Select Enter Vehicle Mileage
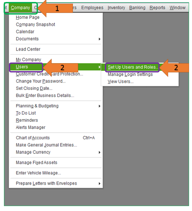The width and height of the screenshot is (192, 211). pos(38,173)
